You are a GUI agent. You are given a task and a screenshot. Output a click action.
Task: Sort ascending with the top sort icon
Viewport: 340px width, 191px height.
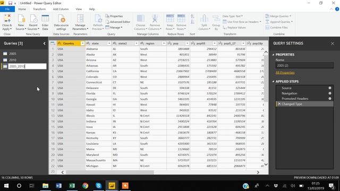coord(192,16)
